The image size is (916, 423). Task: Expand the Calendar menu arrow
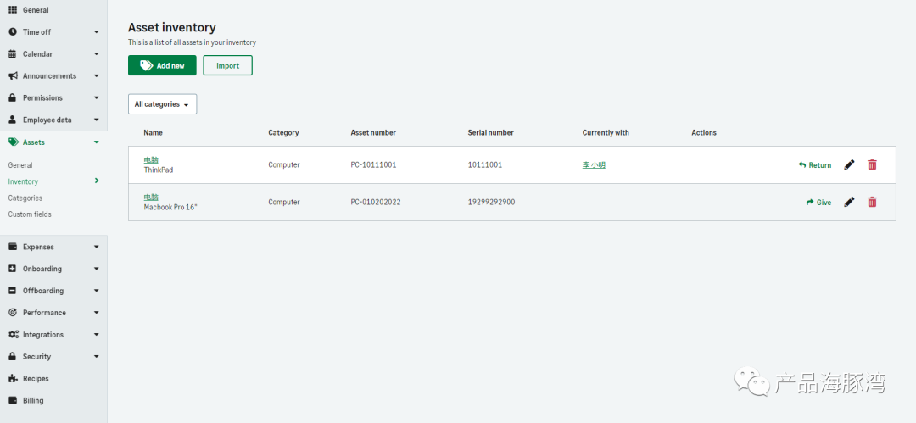point(97,54)
